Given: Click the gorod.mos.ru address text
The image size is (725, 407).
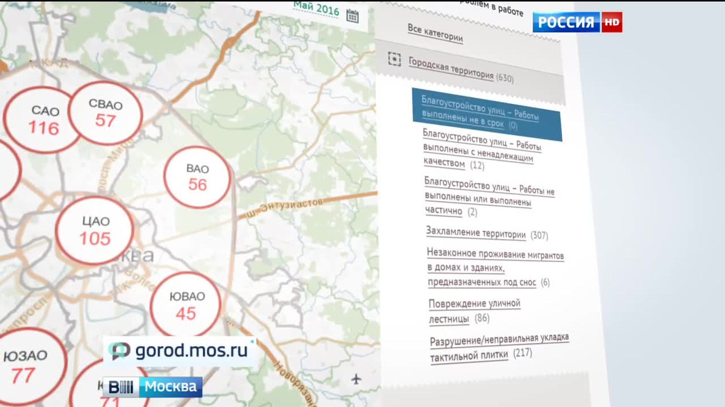Looking at the screenshot, I should pyautogui.click(x=191, y=351).
